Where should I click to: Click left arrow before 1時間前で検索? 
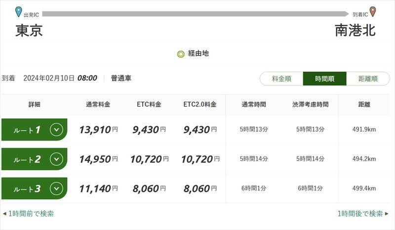4,214
